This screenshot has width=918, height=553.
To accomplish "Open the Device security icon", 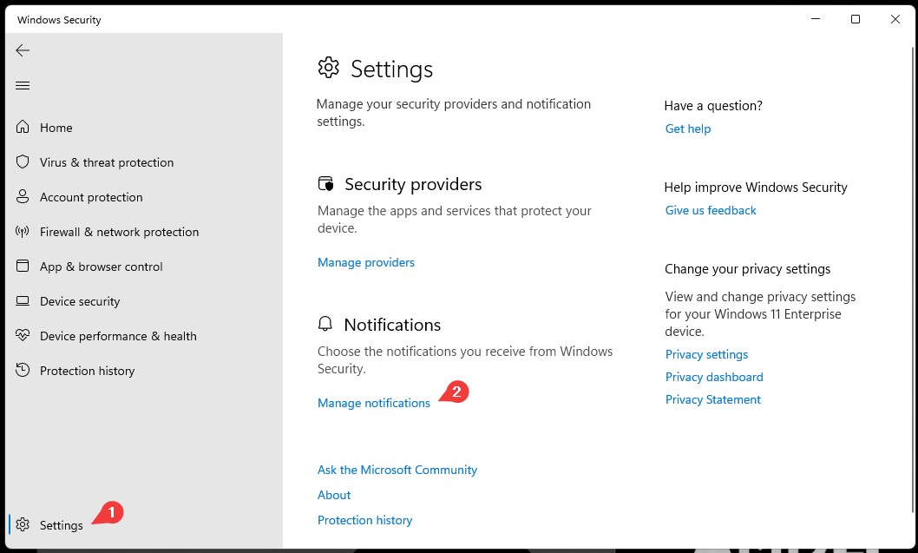I will point(23,301).
